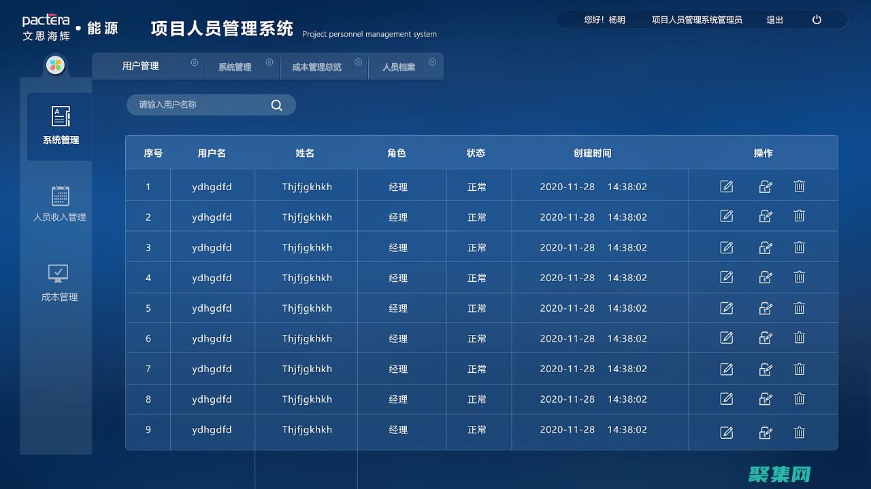Click the 项目人员管理系统管理员 role text

point(696,20)
